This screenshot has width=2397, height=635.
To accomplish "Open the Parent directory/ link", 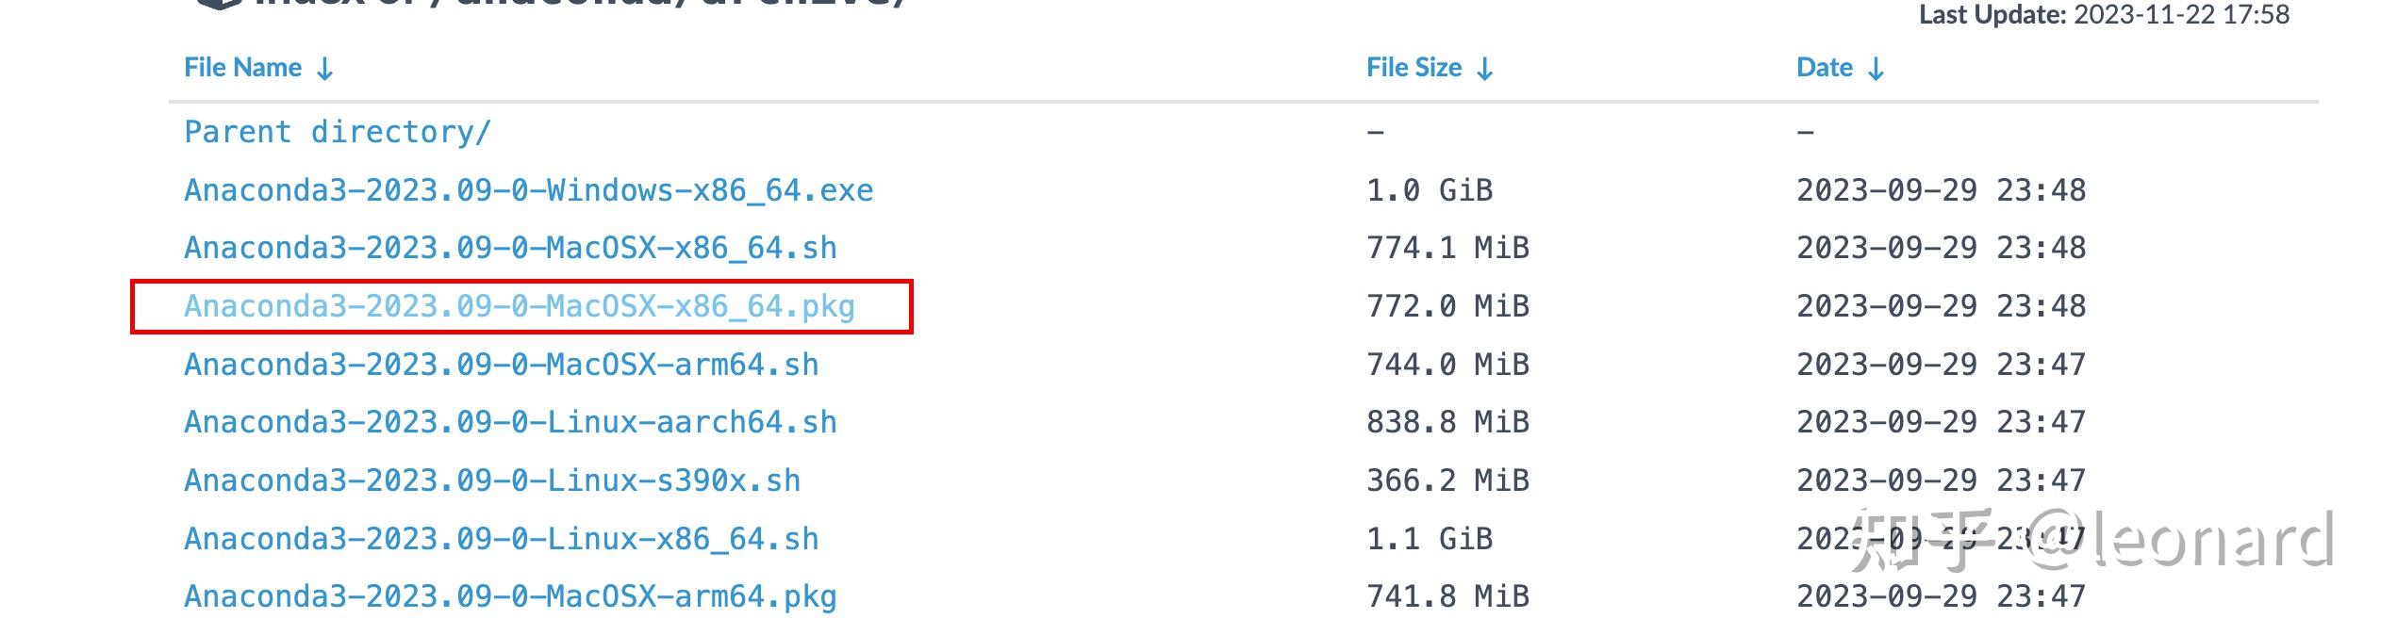I will pos(337,132).
